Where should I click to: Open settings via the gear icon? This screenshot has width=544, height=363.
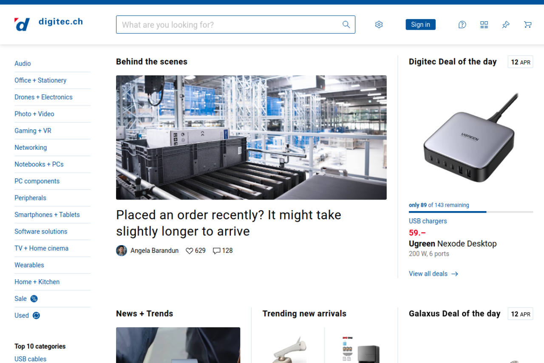[x=379, y=25]
